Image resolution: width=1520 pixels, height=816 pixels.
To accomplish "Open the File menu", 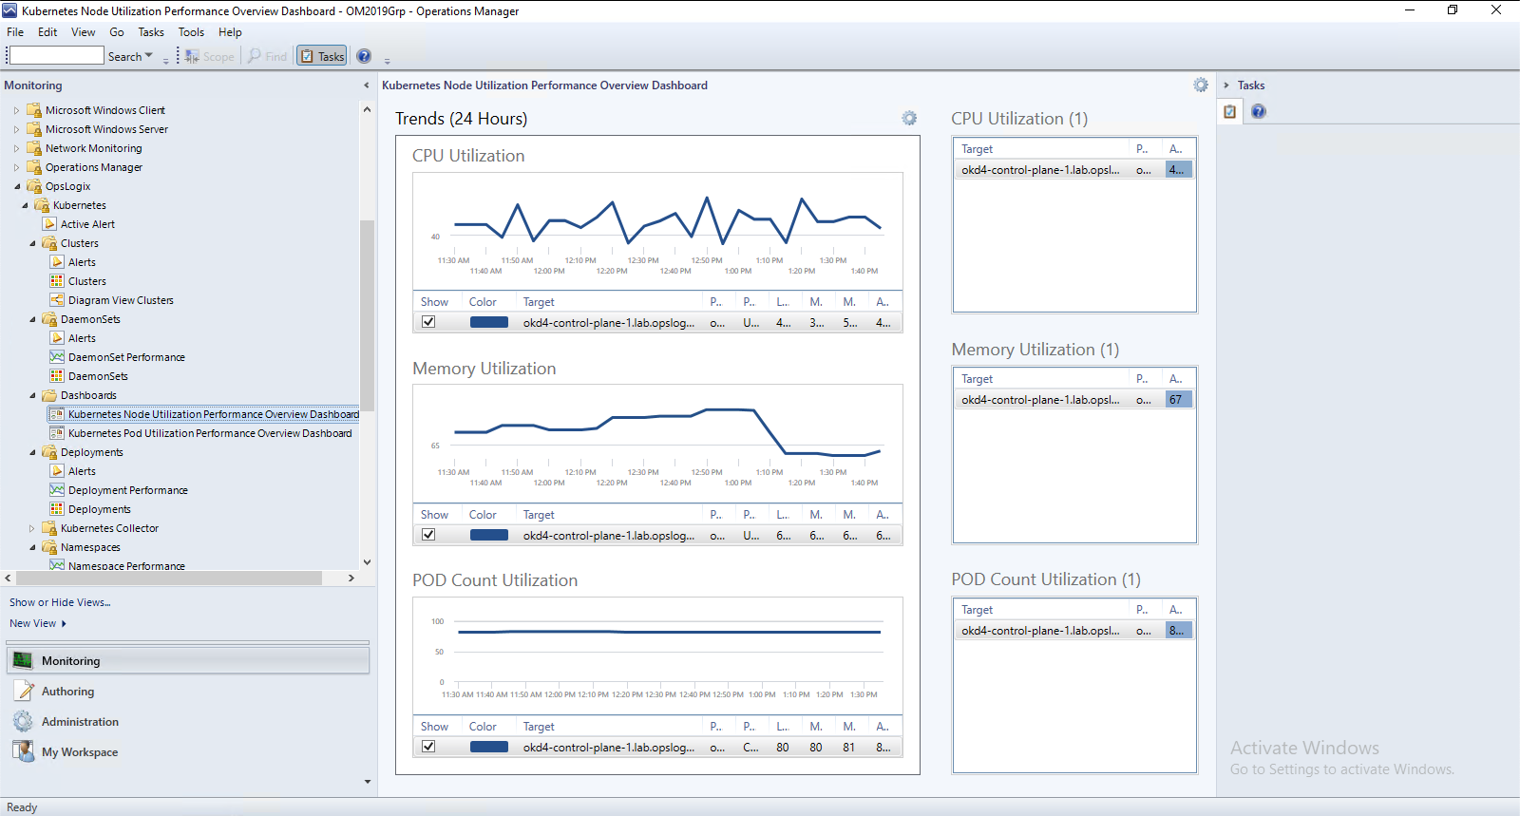I will click(15, 32).
